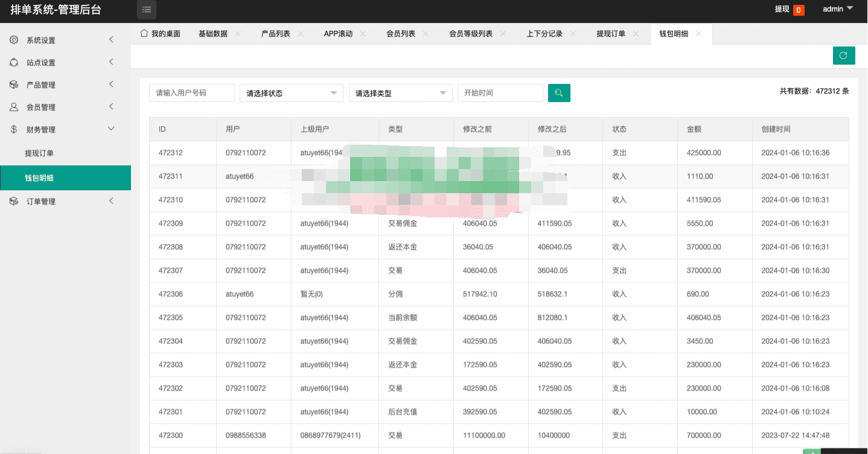Switch to the 会员列表 tab
The width and height of the screenshot is (868, 454).
click(401, 34)
